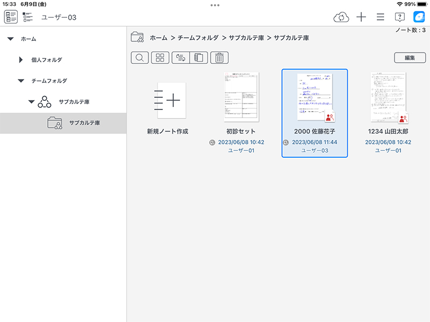Tap the cloud sync icon
Screen dimensions: 430x322
(x=341, y=17)
